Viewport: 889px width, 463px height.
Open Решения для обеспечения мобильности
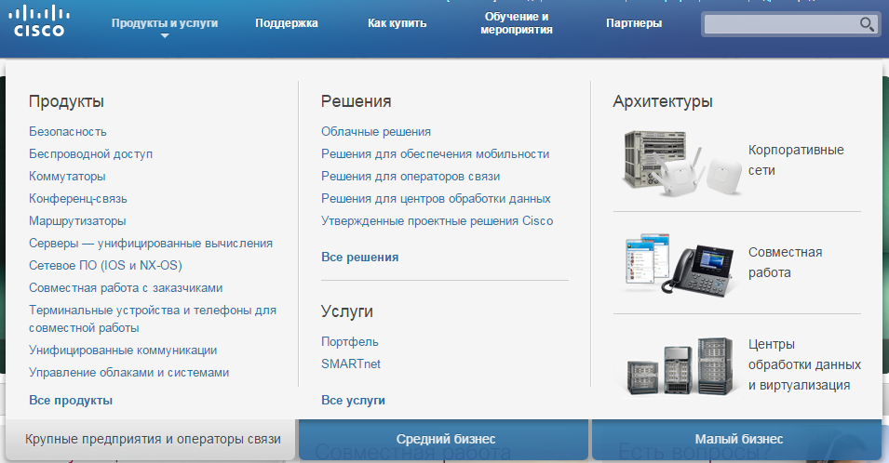coord(435,154)
